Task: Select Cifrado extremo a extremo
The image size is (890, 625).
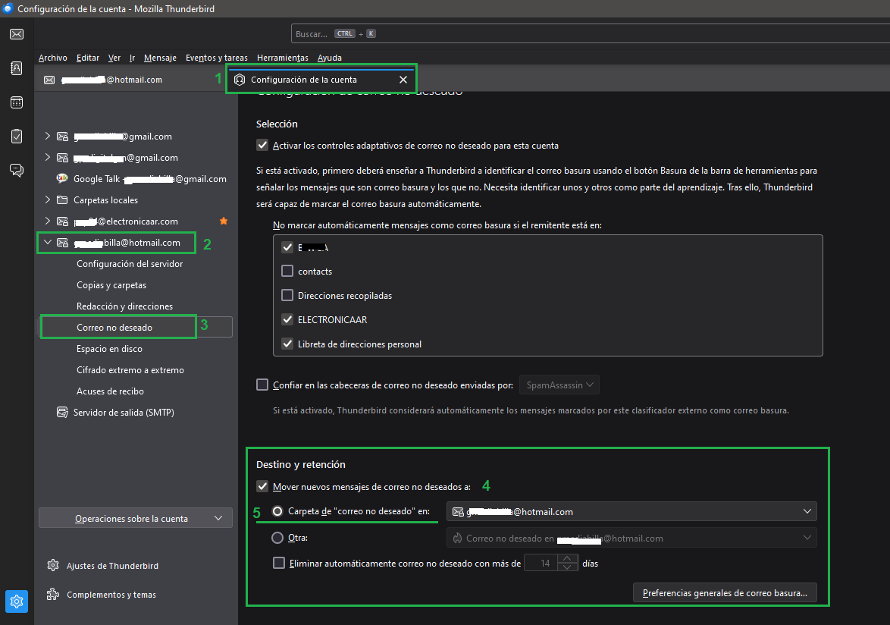Action: coord(130,370)
